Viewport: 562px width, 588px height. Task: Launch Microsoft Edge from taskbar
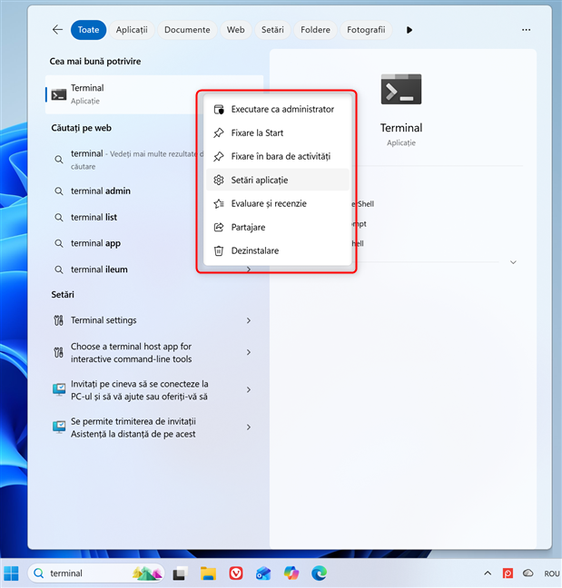[319, 573]
